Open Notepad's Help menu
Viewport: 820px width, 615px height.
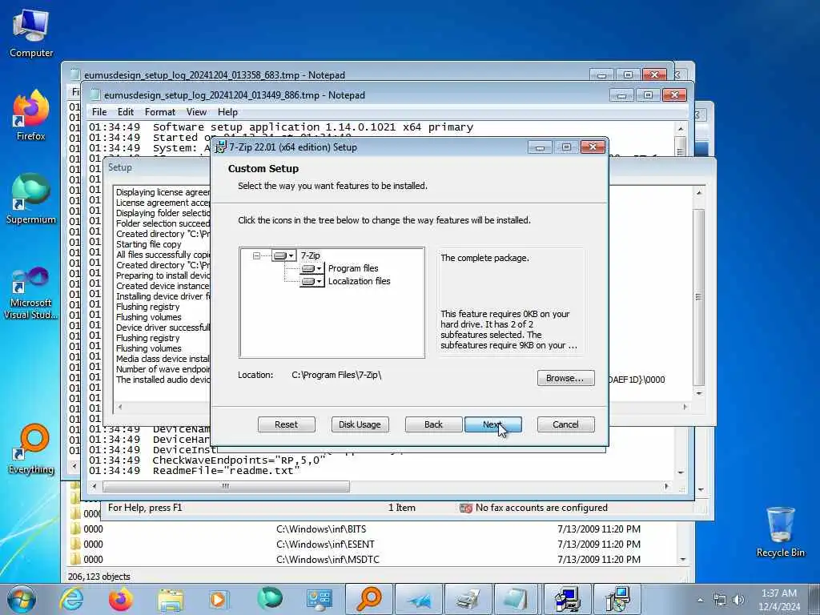pos(227,112)
